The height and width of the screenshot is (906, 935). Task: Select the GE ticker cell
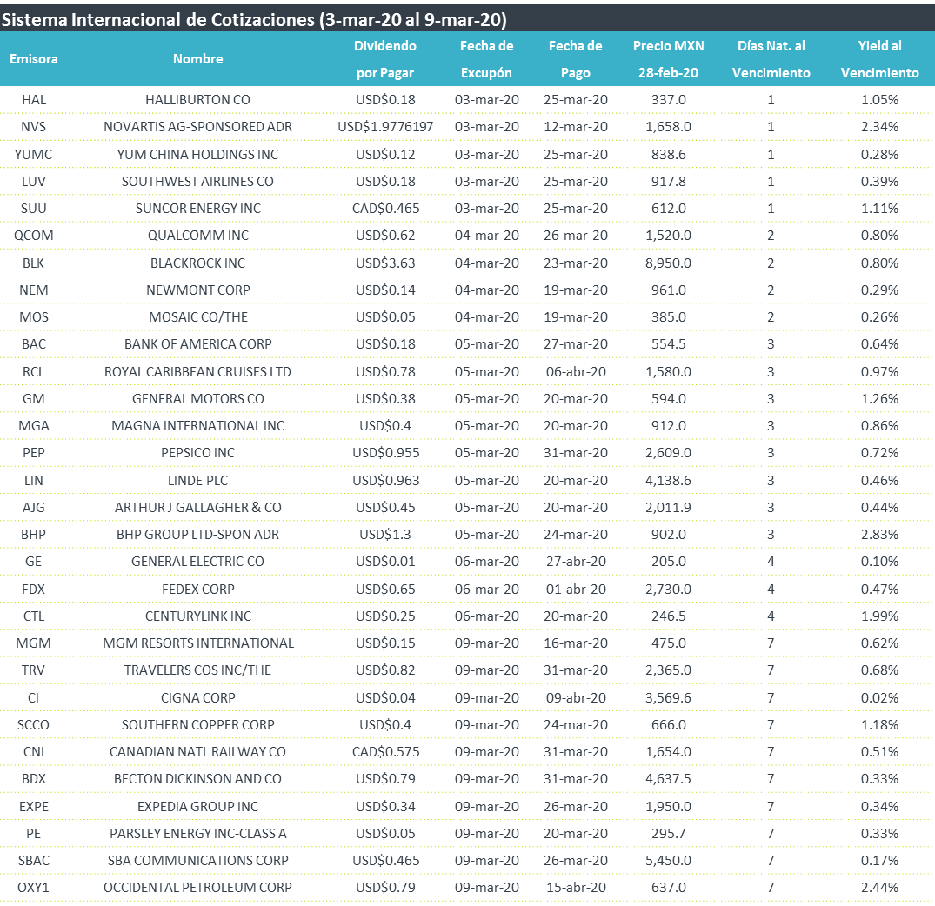click(x=33, y=562)
